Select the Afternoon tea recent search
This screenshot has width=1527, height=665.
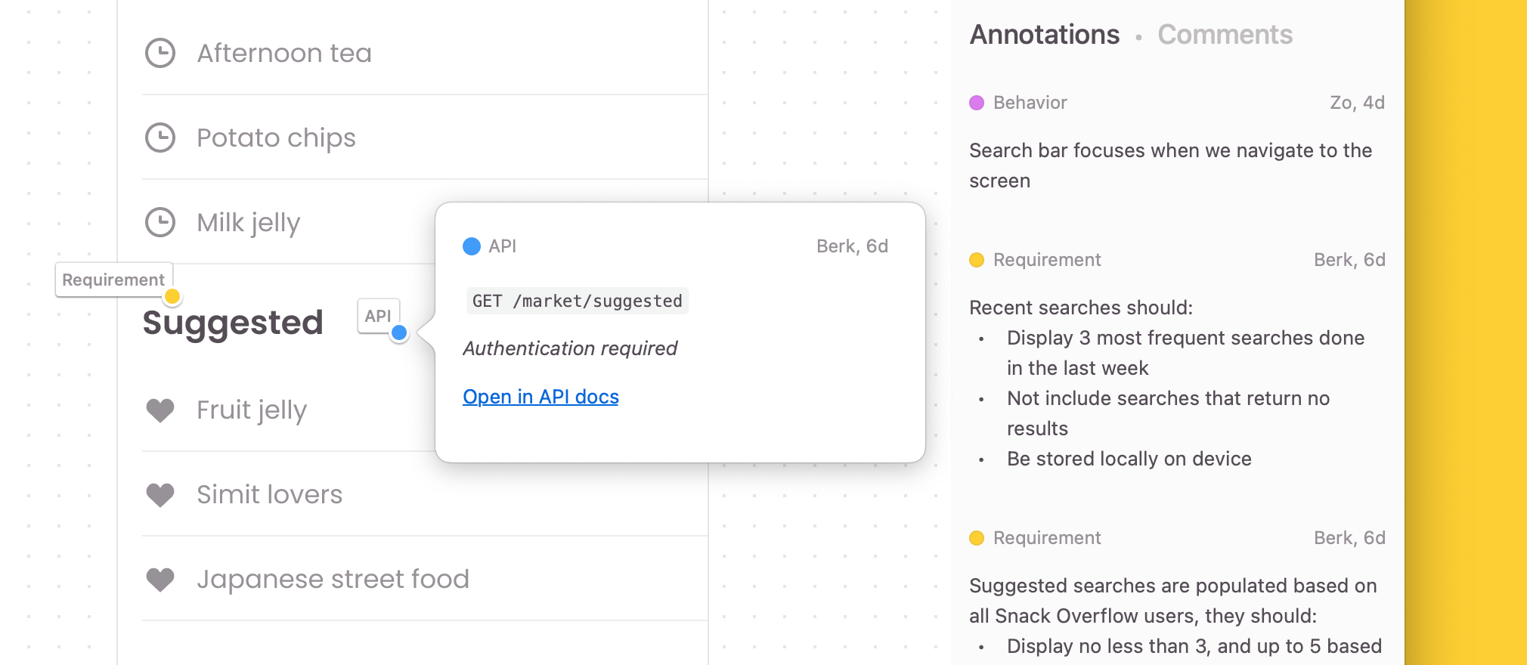tap(284, 53)
